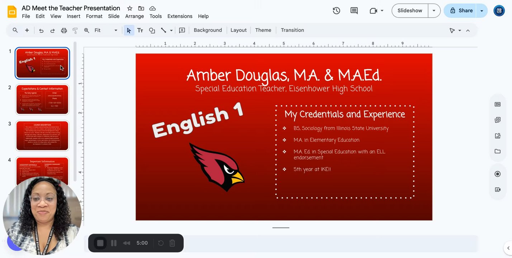Click the Google Slides home logo
This screenshot has height=258, width=512.
coord(12,11)
